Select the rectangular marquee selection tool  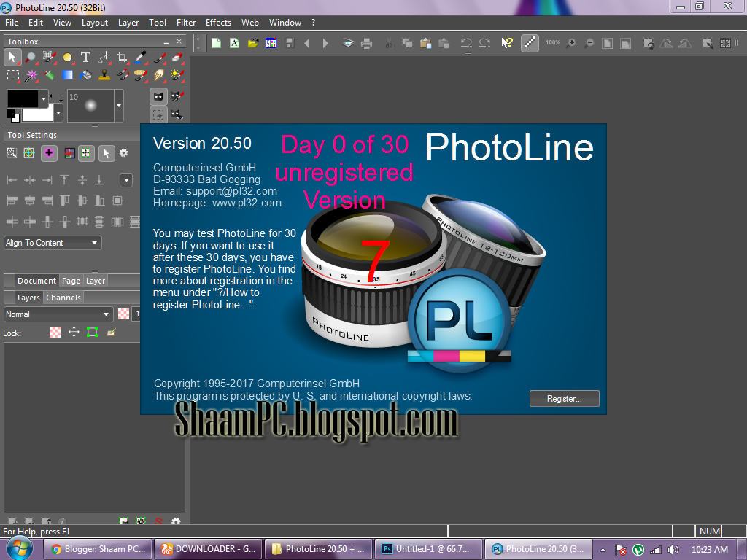click(13, 75)
